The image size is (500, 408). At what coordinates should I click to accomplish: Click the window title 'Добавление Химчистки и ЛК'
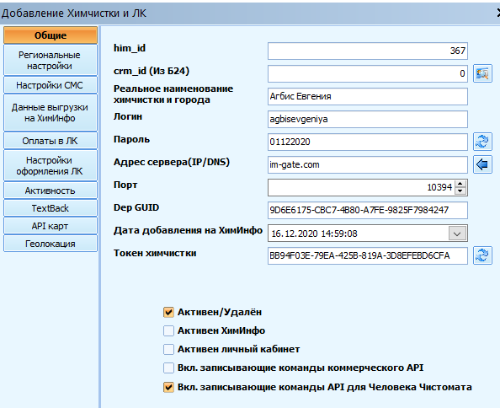tap(74, 13)
